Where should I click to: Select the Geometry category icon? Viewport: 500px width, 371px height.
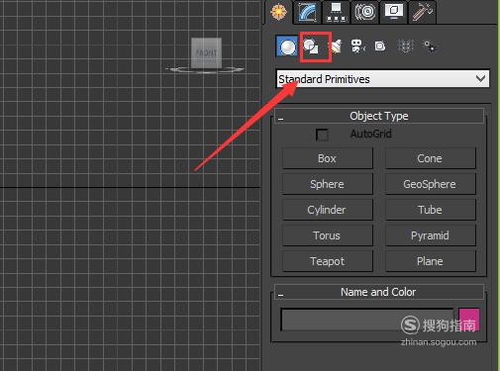(x=287, y=46)
